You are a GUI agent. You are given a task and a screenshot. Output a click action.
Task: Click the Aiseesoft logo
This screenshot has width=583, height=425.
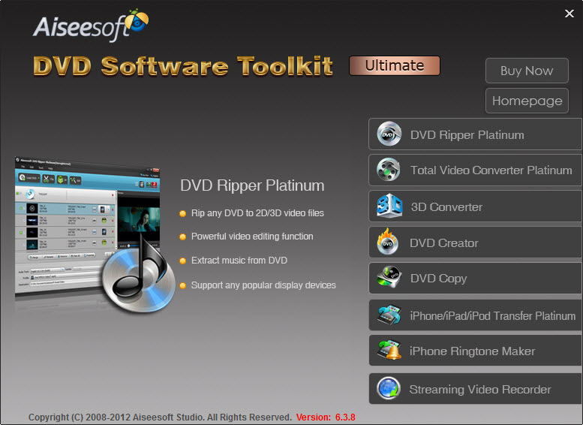(91, 26)
